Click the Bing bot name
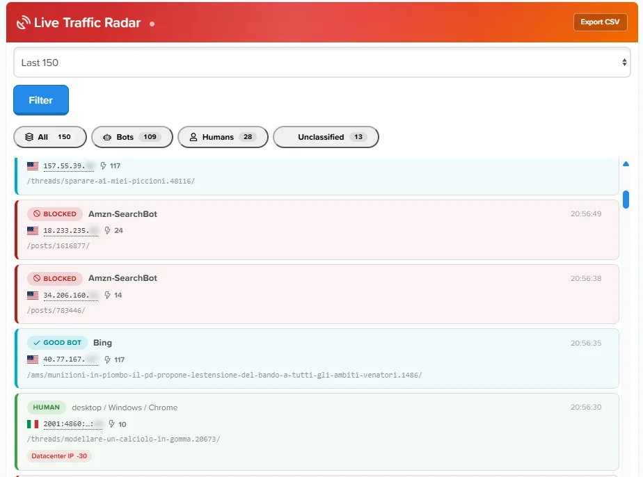This screenshot has height=477, width=643. (x=102, y=343)
